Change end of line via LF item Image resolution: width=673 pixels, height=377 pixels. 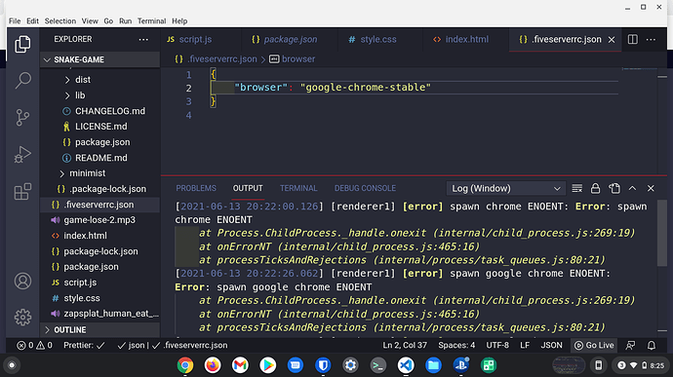coord(525,345)
